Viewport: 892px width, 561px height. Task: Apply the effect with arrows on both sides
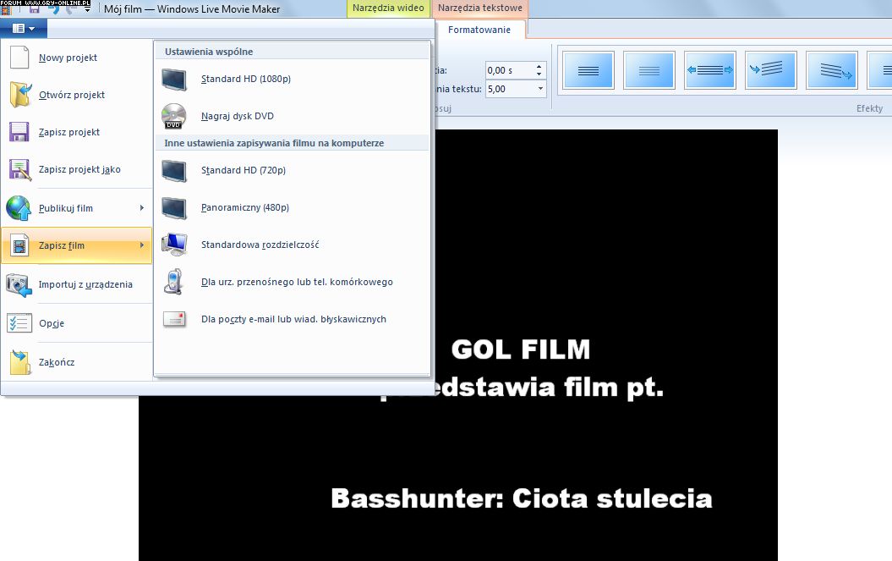[x=710, y=70]
